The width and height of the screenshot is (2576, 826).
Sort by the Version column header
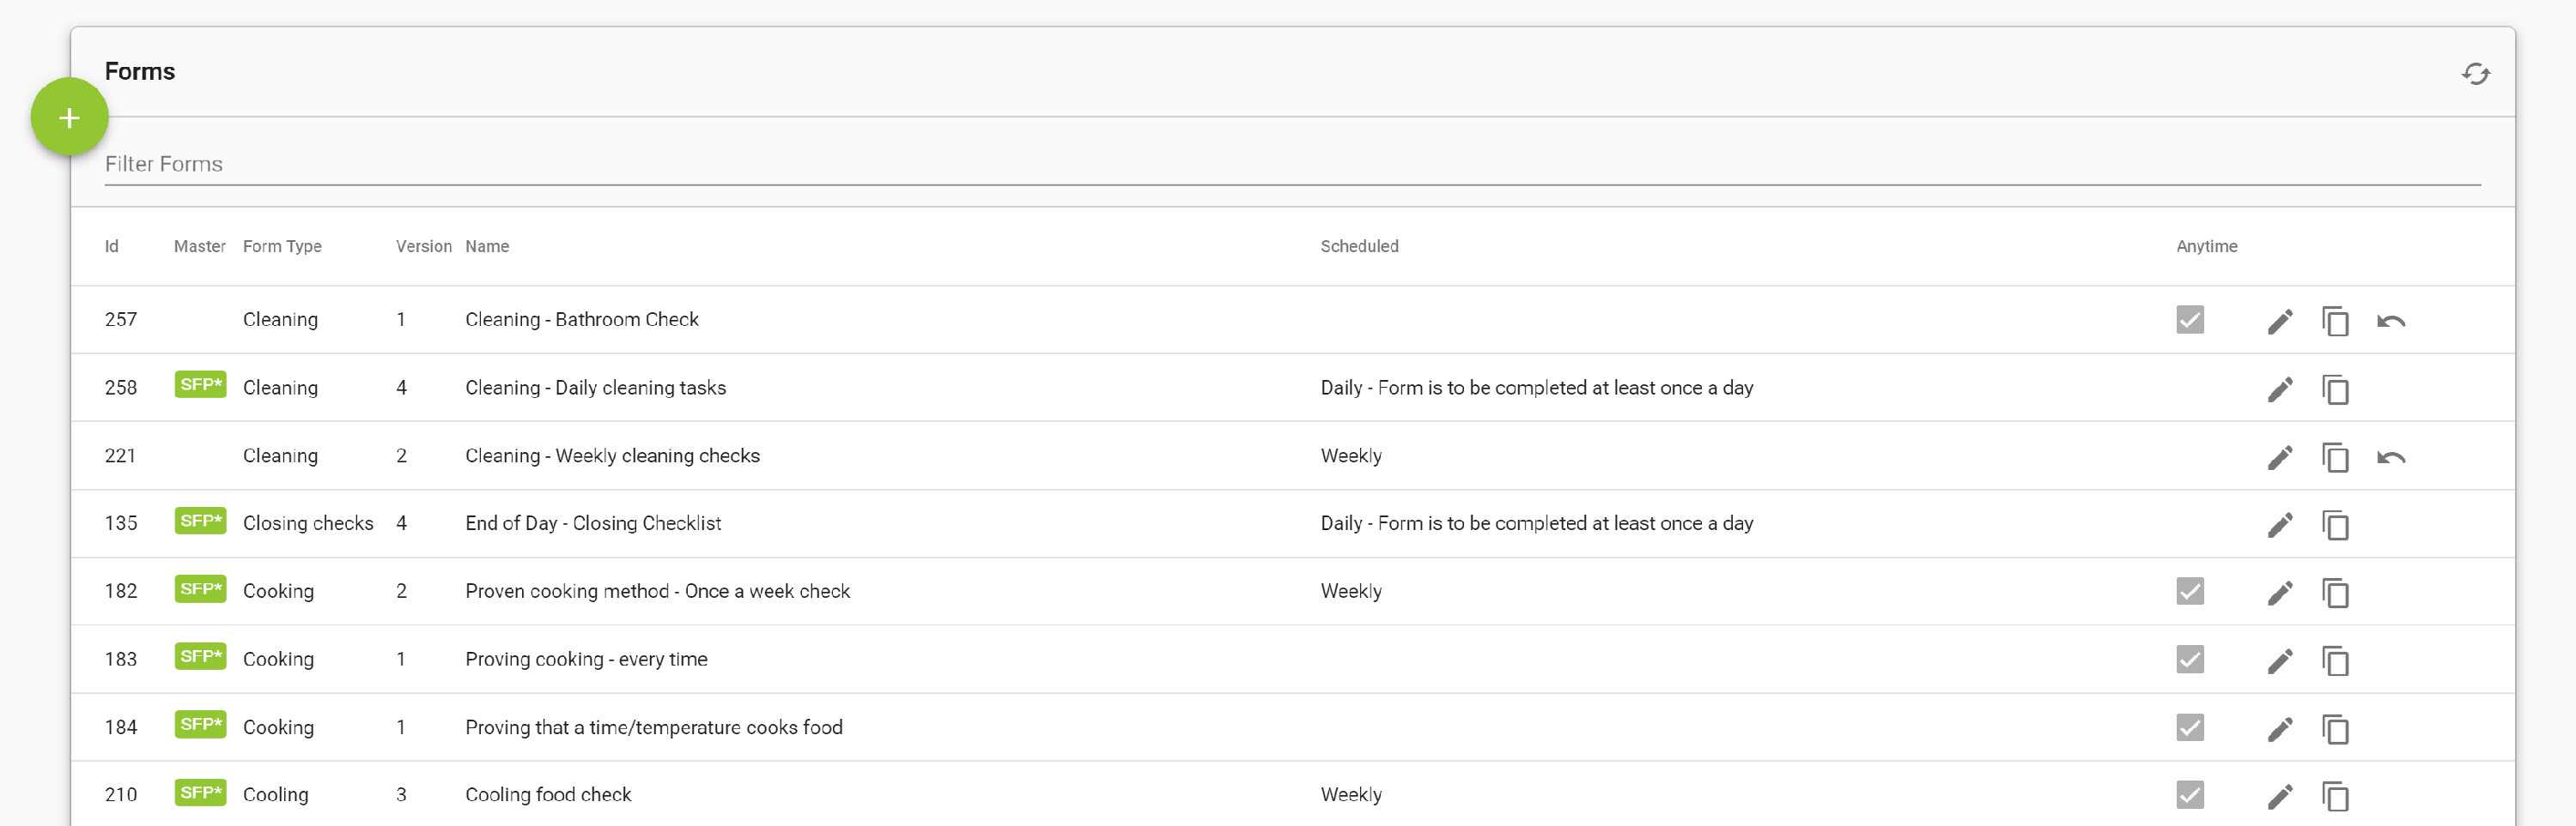[x=423, y=245]
